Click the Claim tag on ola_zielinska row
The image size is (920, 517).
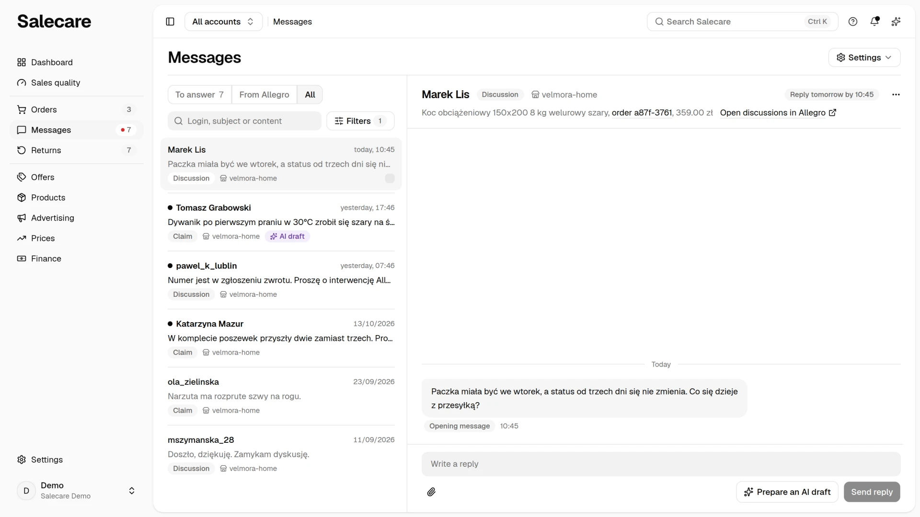coord(183,411)
